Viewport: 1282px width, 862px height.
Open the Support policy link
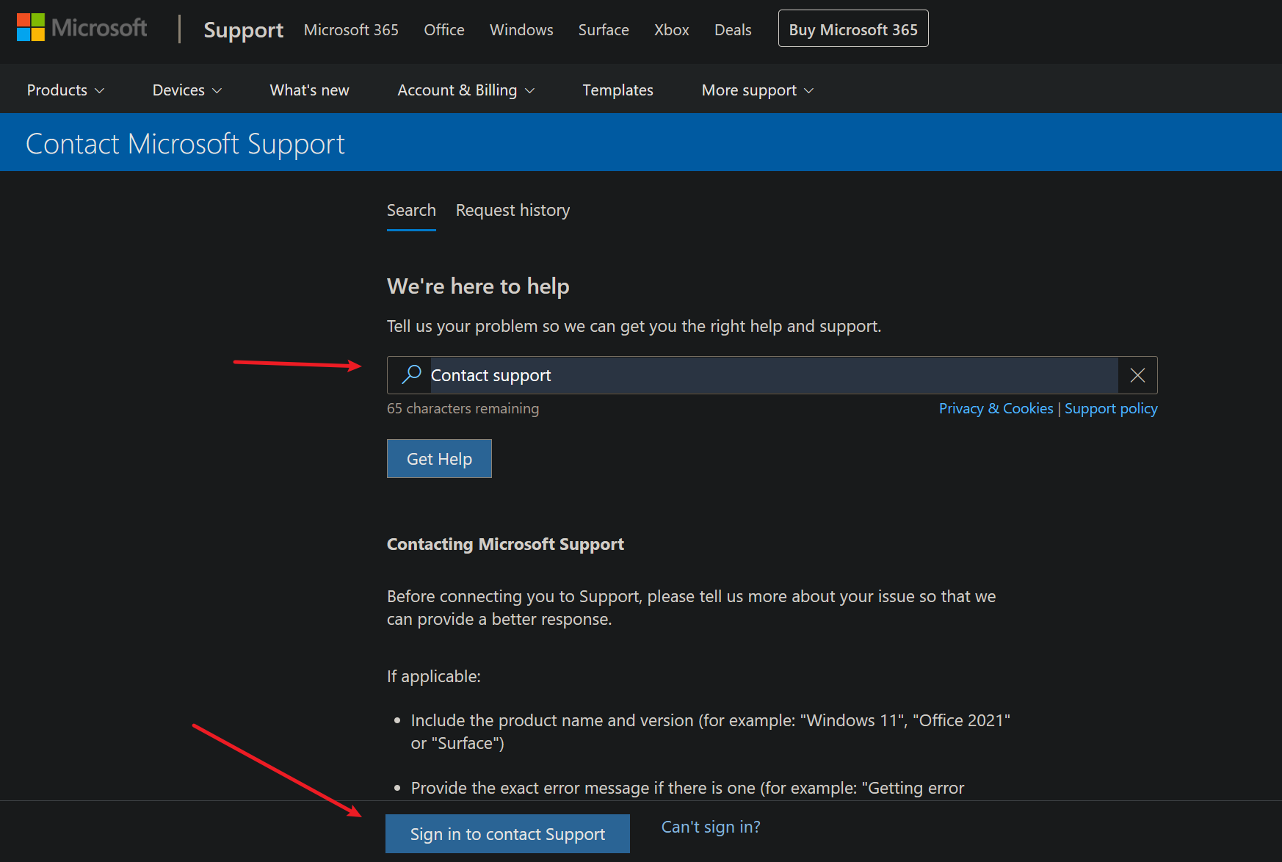tap(1111, 408)
